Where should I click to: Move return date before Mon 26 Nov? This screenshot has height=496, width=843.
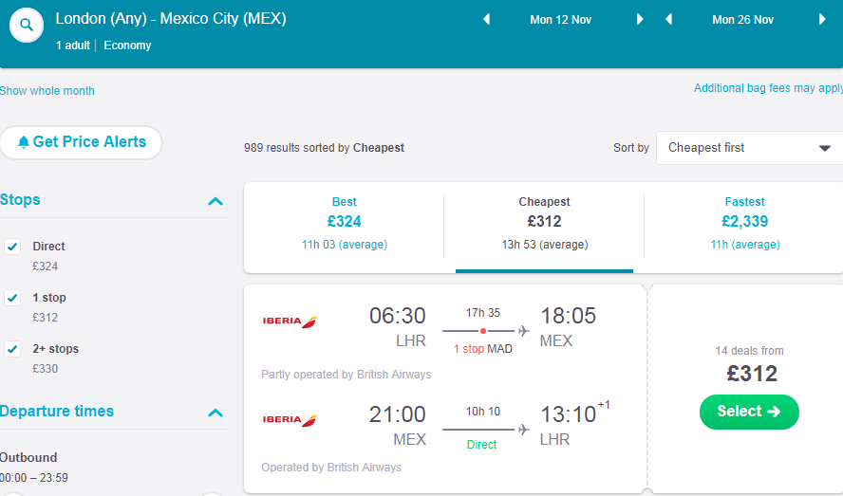669,20
